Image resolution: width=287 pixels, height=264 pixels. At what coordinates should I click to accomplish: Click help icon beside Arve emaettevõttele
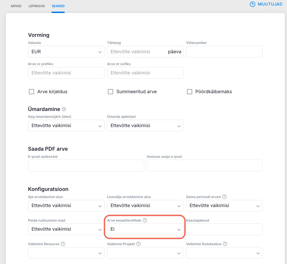tap(145, 220)
